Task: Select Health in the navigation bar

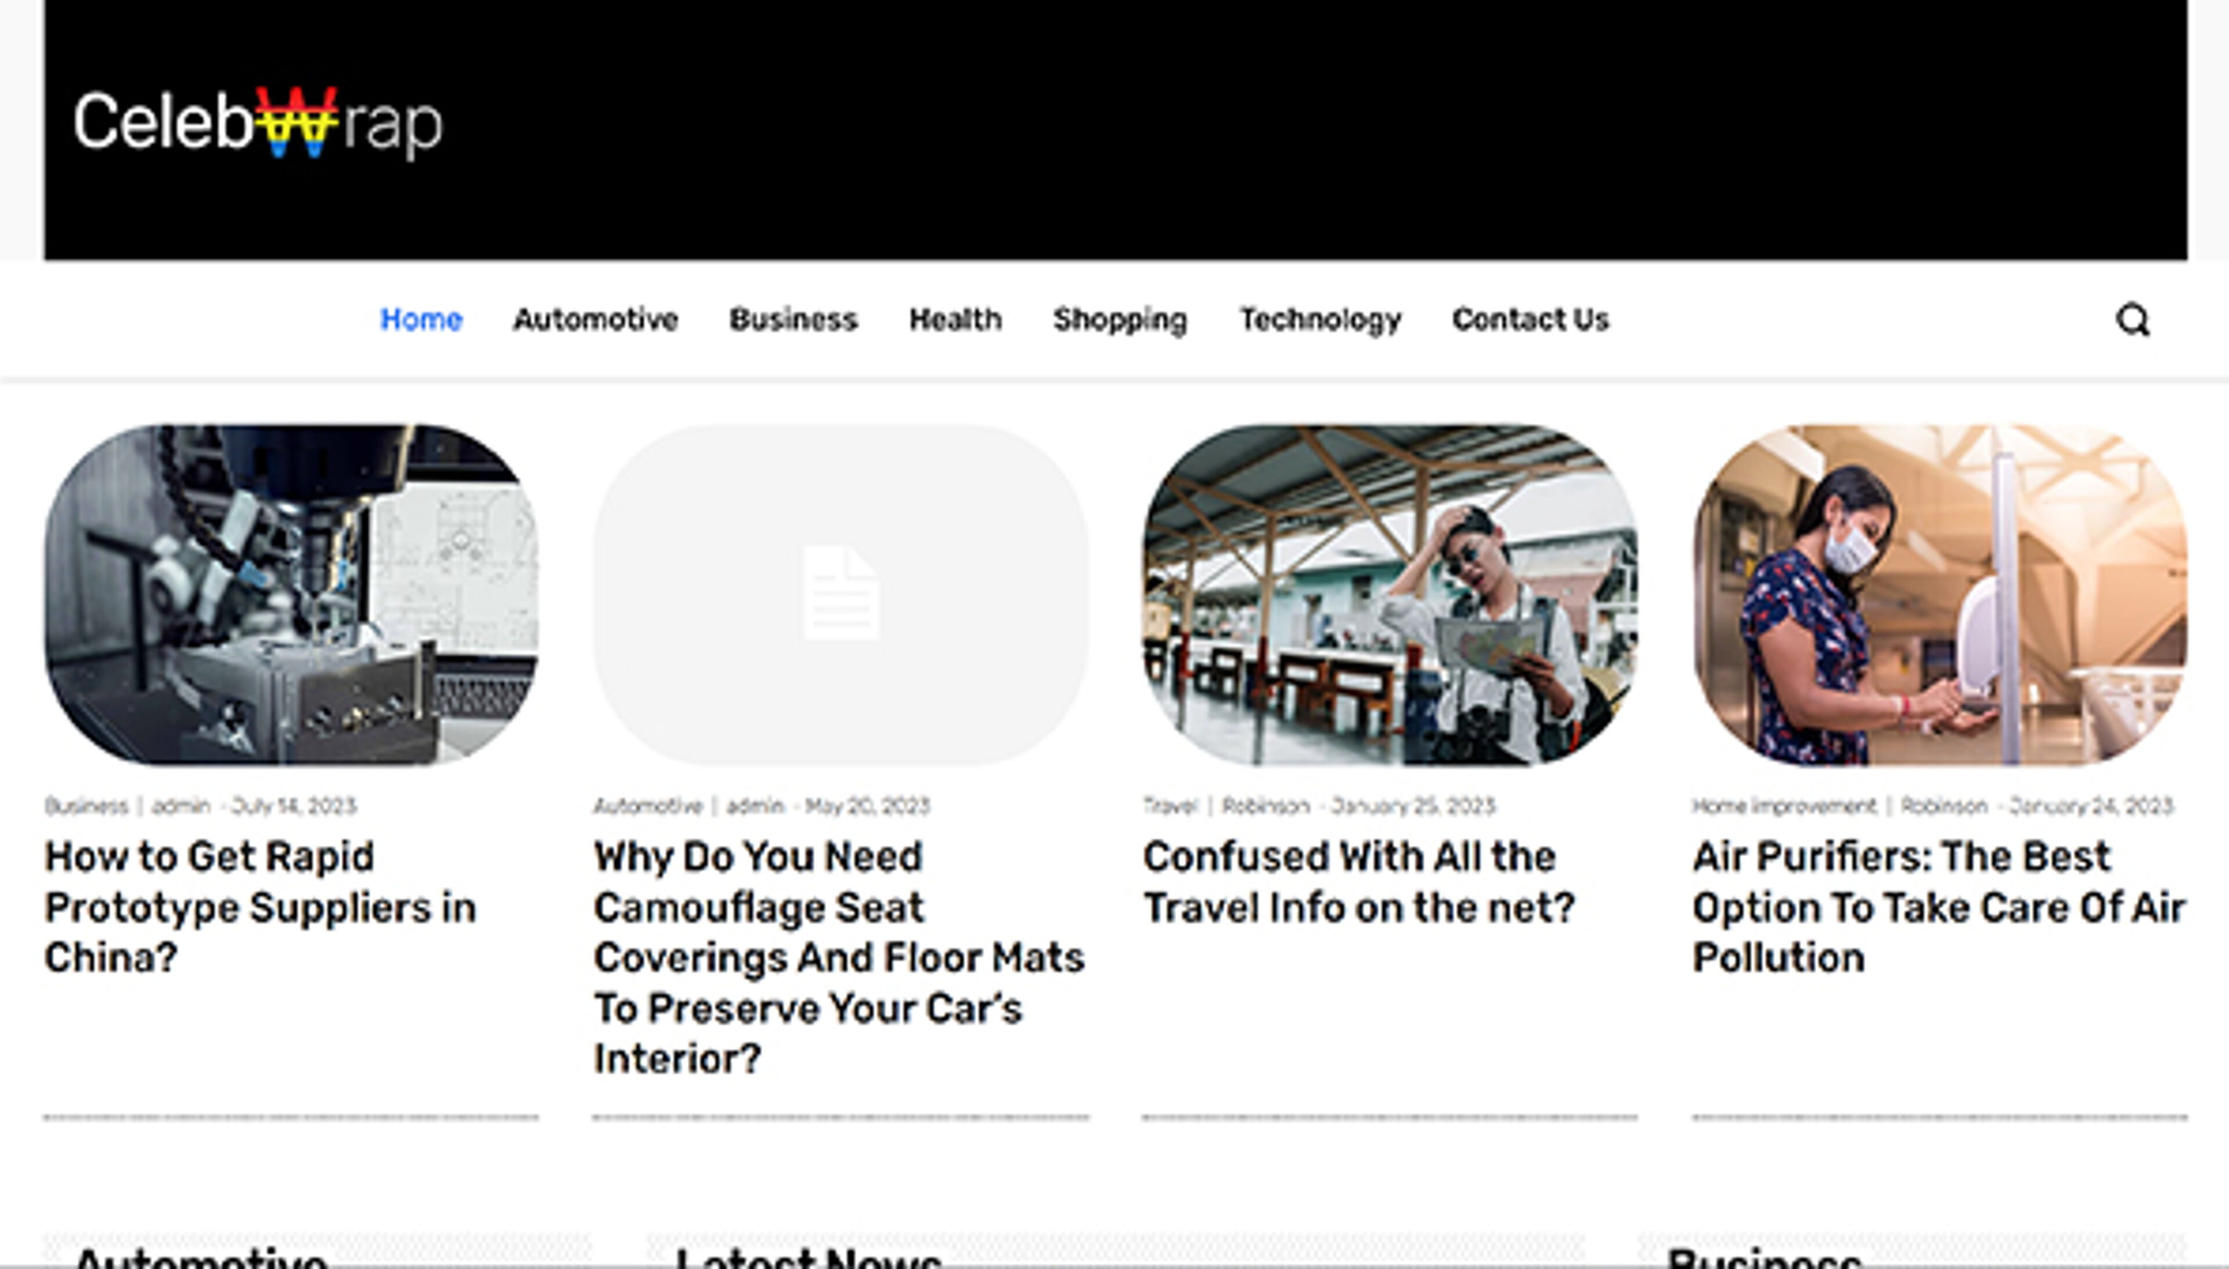Action: [955, 320]
